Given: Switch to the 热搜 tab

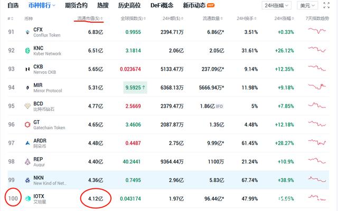Looking at the screenshot, I should click(x=102, y=5).
